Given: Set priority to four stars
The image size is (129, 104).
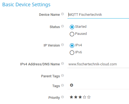Looking at the screenshot, I should pos(85,97).
